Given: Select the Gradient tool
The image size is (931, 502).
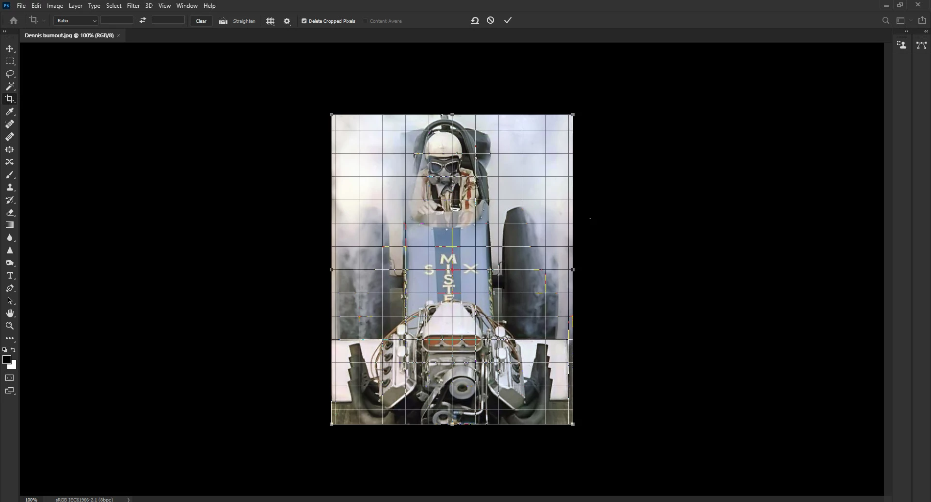Looking at the screenshot, I should tap(10, 225).
